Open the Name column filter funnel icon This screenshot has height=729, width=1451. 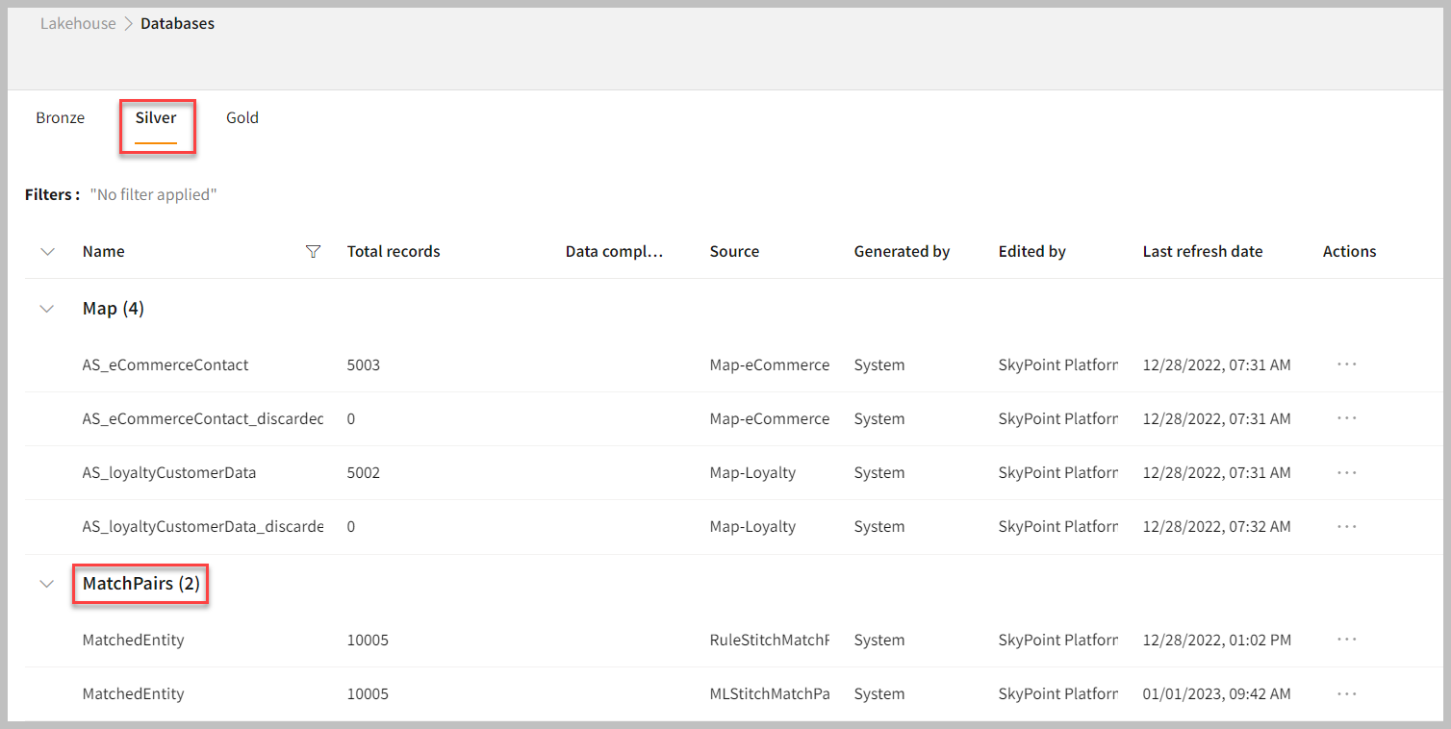tap(313, 251)
